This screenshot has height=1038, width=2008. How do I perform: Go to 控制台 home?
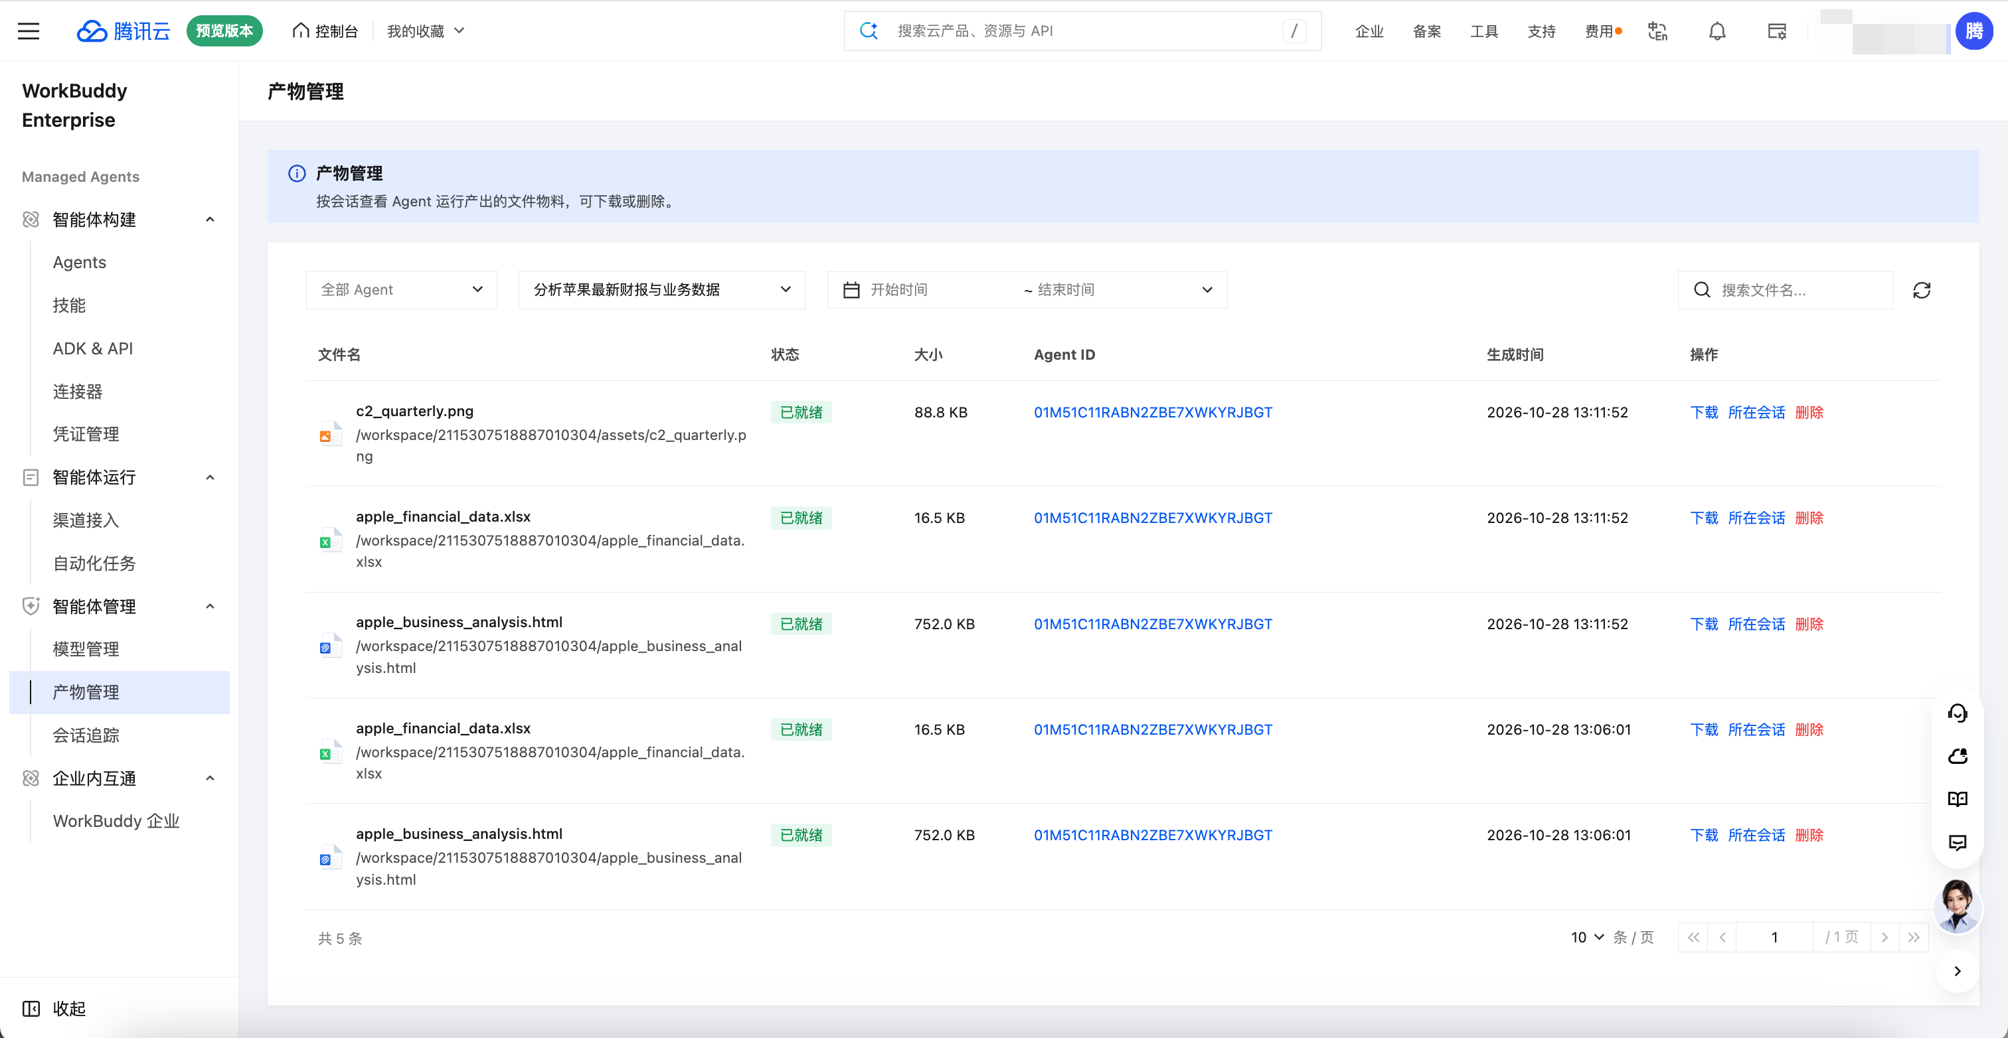point(325,31)
